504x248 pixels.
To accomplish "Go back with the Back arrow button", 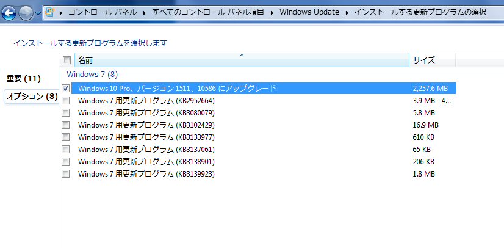I will 9,13.
